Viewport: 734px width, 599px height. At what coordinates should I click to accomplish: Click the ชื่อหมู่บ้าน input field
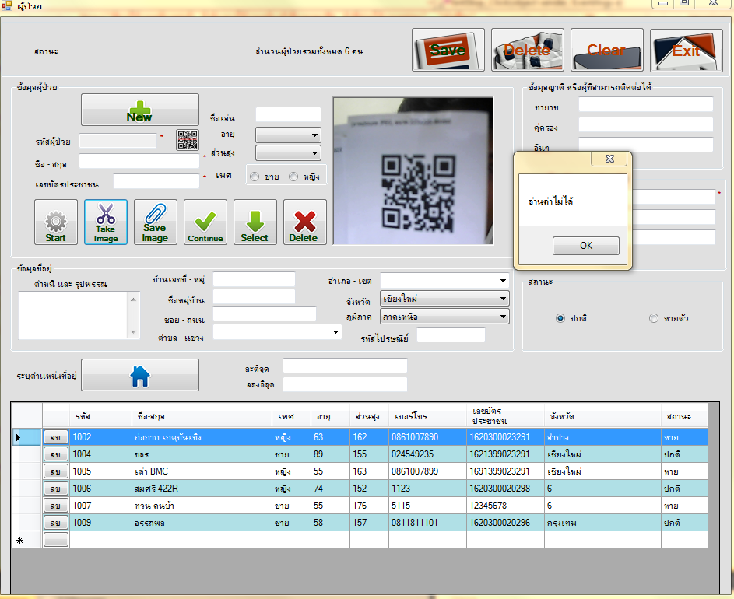pyautogui.click(x=255, y=296)
